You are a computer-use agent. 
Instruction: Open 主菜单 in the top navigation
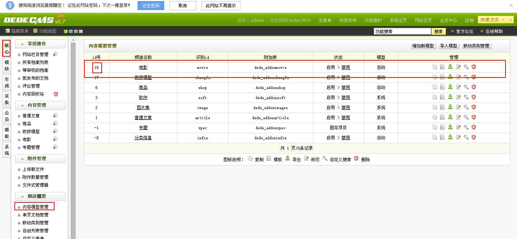[325, 20]
